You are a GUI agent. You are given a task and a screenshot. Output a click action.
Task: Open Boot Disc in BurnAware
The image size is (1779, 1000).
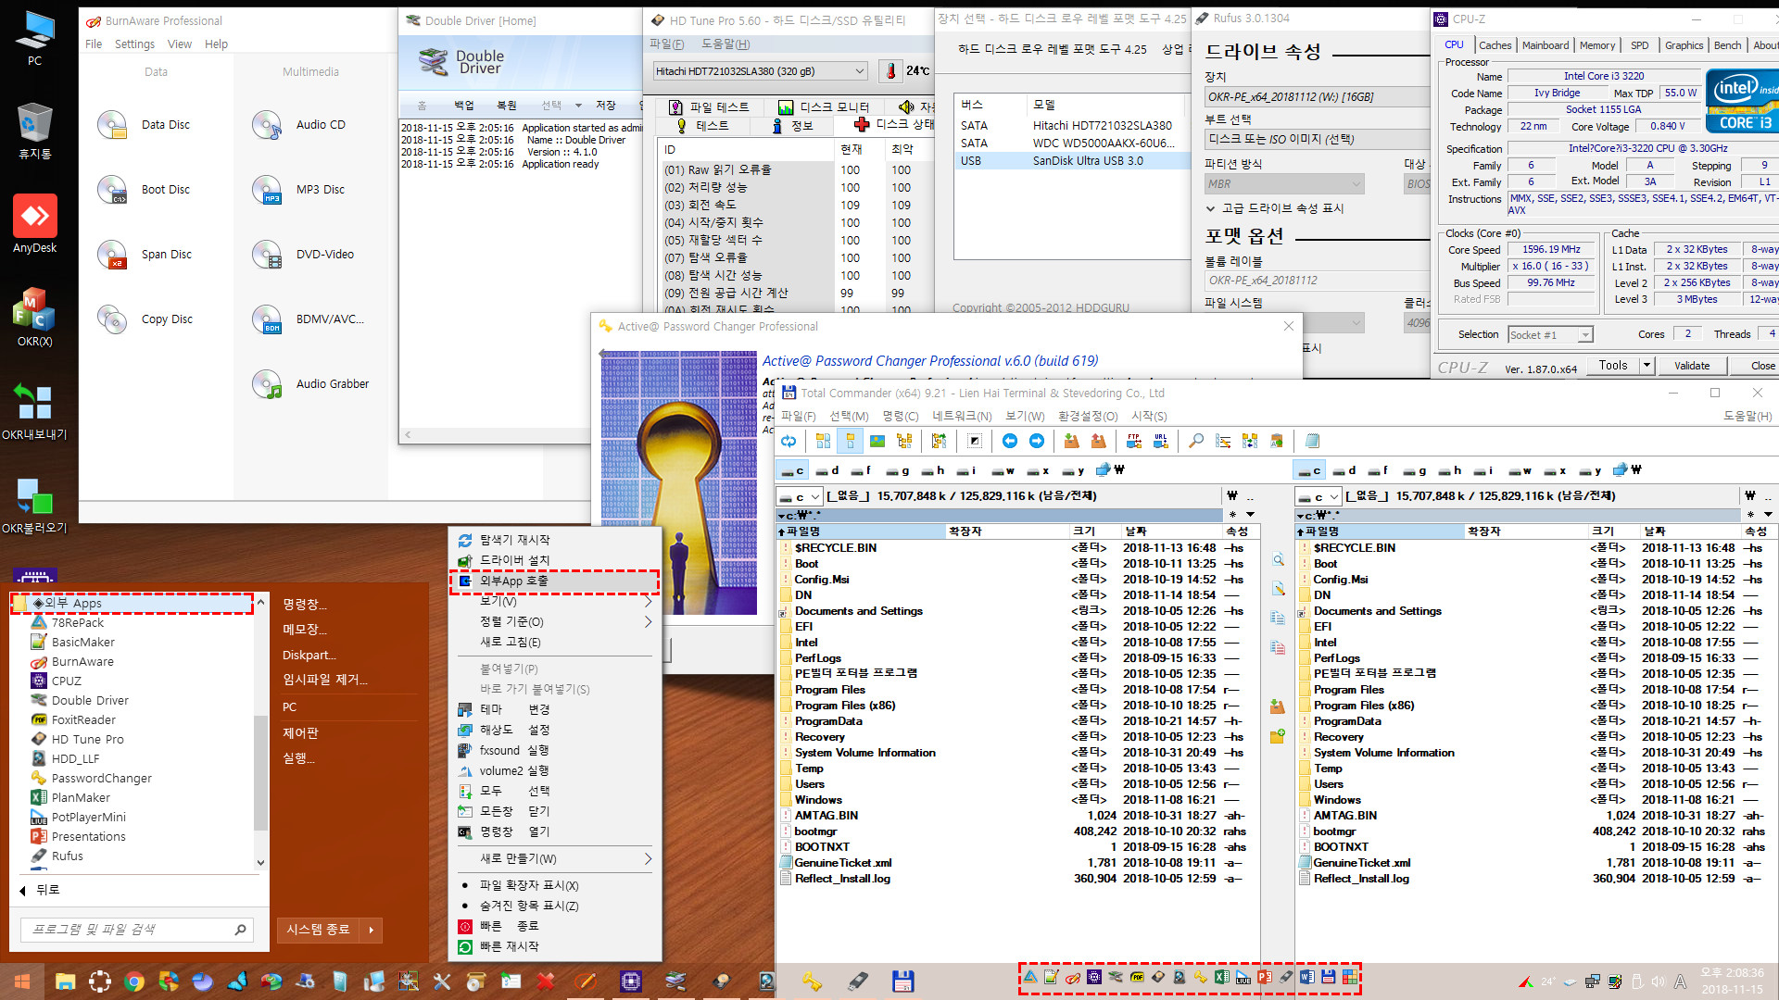144,190
